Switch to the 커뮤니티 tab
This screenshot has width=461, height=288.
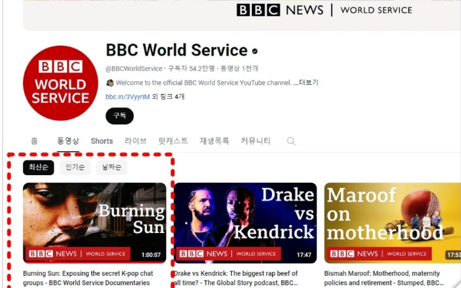click(255, 141)
